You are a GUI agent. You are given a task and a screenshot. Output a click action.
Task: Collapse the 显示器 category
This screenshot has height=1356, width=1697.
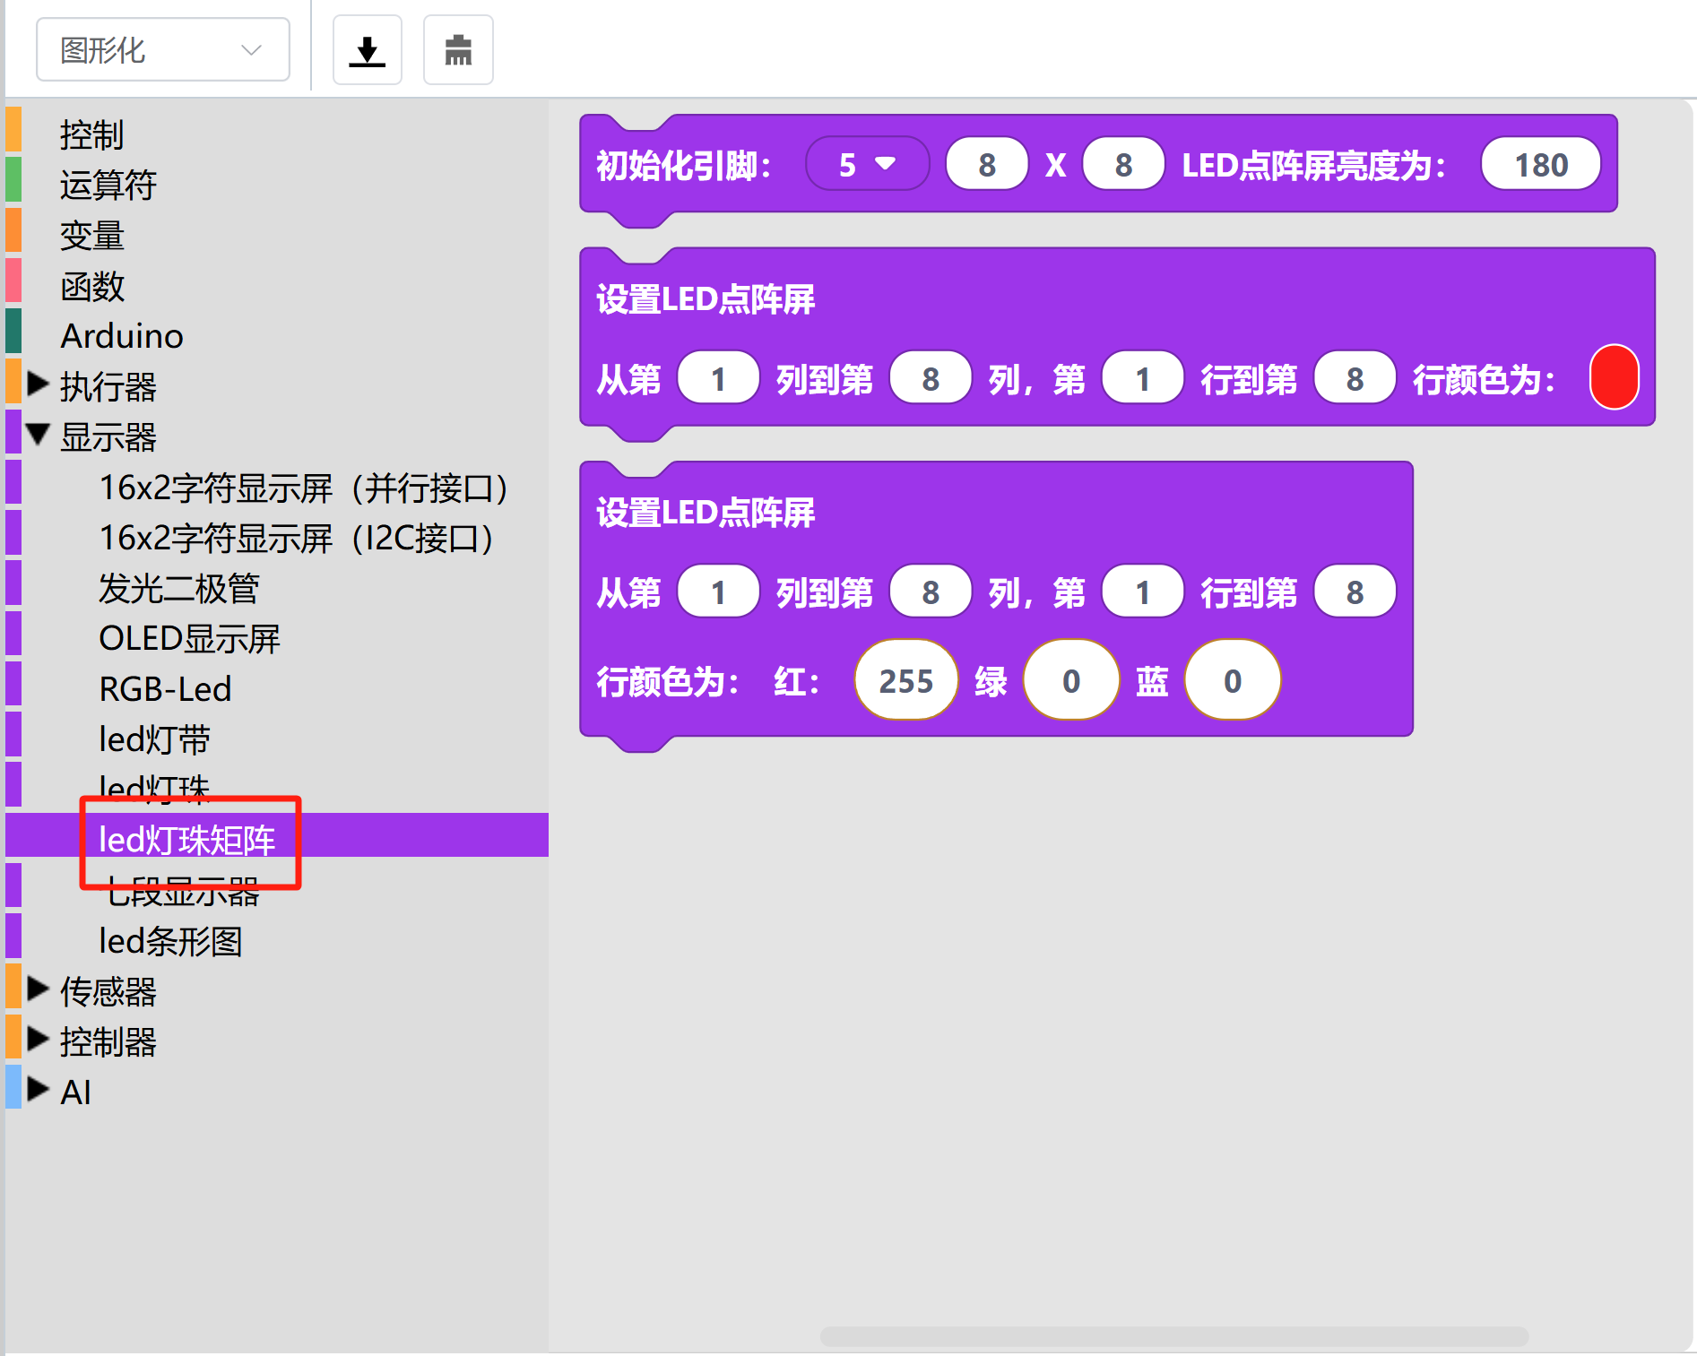(x=38, y=436)
